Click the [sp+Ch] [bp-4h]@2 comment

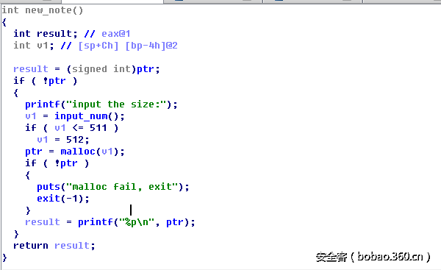tap(128, 46)
